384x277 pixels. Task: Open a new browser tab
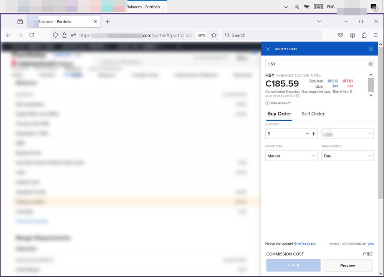107,22
